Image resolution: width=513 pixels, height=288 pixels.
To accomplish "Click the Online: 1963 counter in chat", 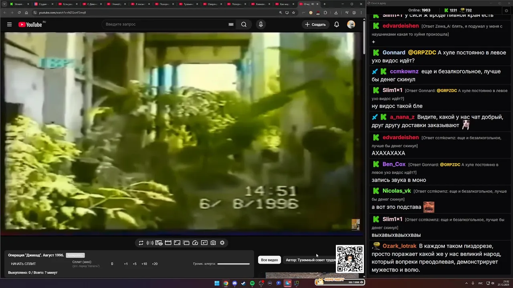I will (419, 10).
